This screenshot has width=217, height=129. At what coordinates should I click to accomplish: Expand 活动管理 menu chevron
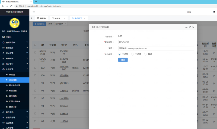(27, 123)
